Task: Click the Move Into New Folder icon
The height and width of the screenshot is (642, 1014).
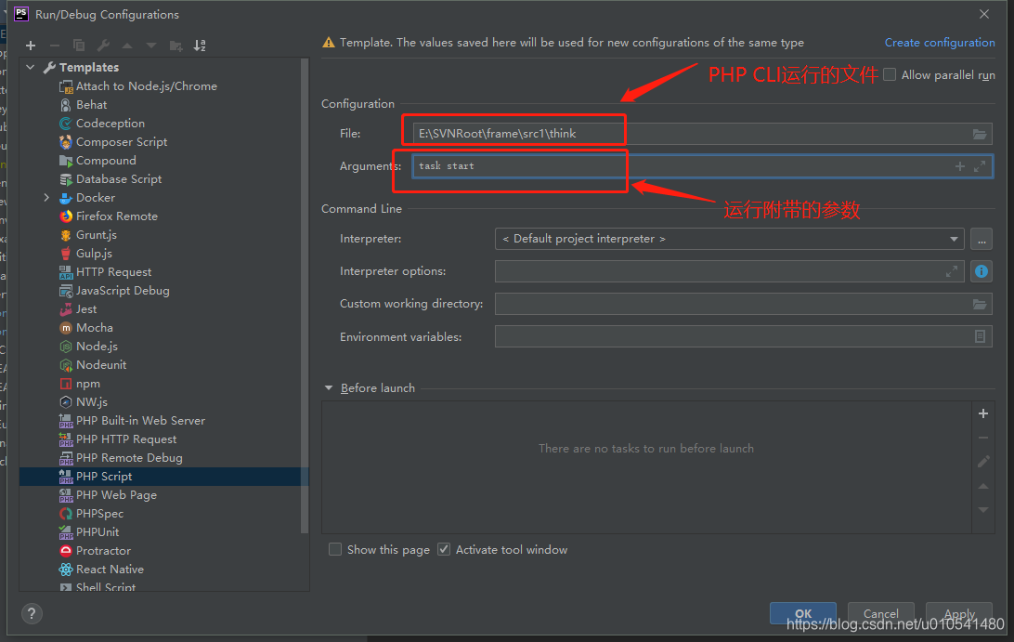Action: 175,46
